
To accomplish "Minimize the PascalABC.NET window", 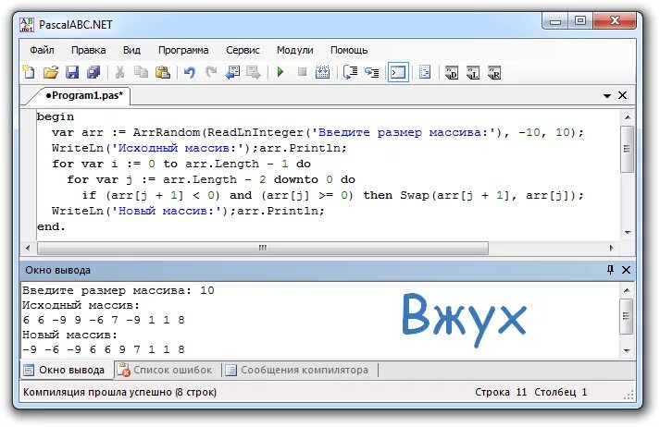I will point(555,21).
